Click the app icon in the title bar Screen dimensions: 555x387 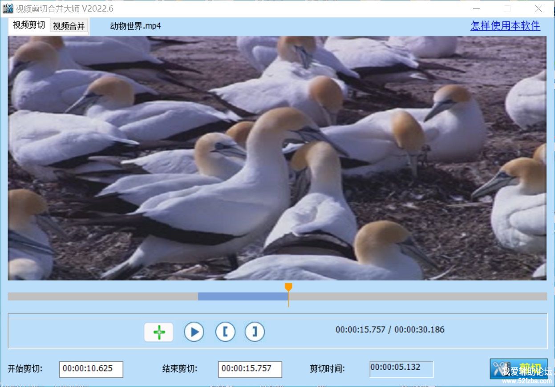coord(8,8)
